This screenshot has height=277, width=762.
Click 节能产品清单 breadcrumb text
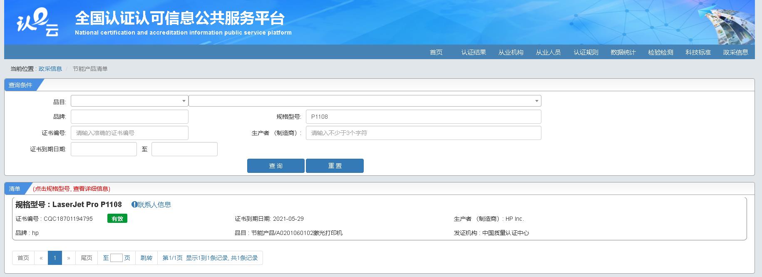click(90, 69)
